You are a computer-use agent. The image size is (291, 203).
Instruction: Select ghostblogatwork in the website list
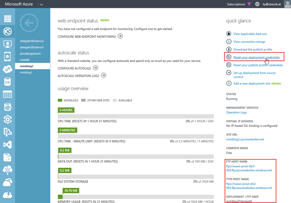(30, 53)
